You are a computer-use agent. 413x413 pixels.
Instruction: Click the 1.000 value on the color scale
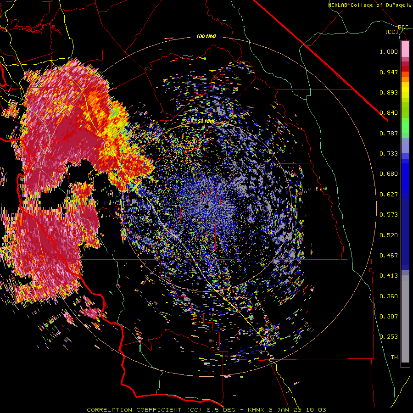389,51
